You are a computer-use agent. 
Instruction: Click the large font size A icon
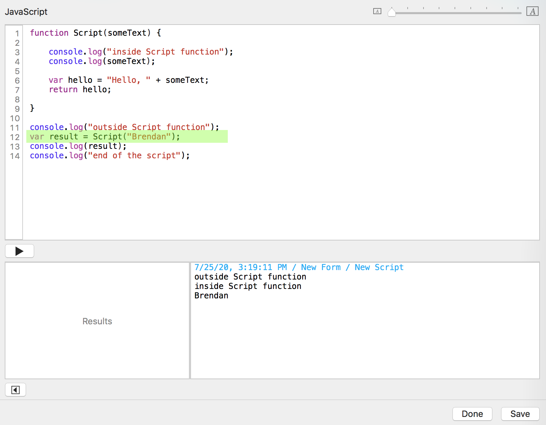coord(532,11)
